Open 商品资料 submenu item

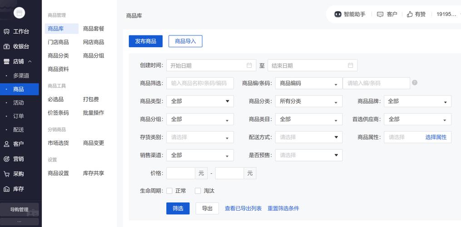tap(58, 69)
